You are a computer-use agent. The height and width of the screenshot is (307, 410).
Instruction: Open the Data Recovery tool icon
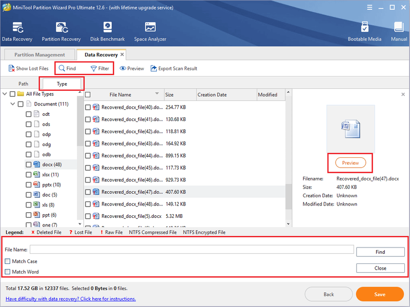tap(17, 28)
